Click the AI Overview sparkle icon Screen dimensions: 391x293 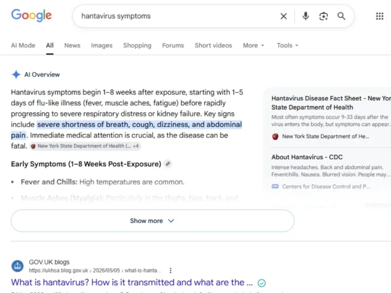click(x=16, y=74)
